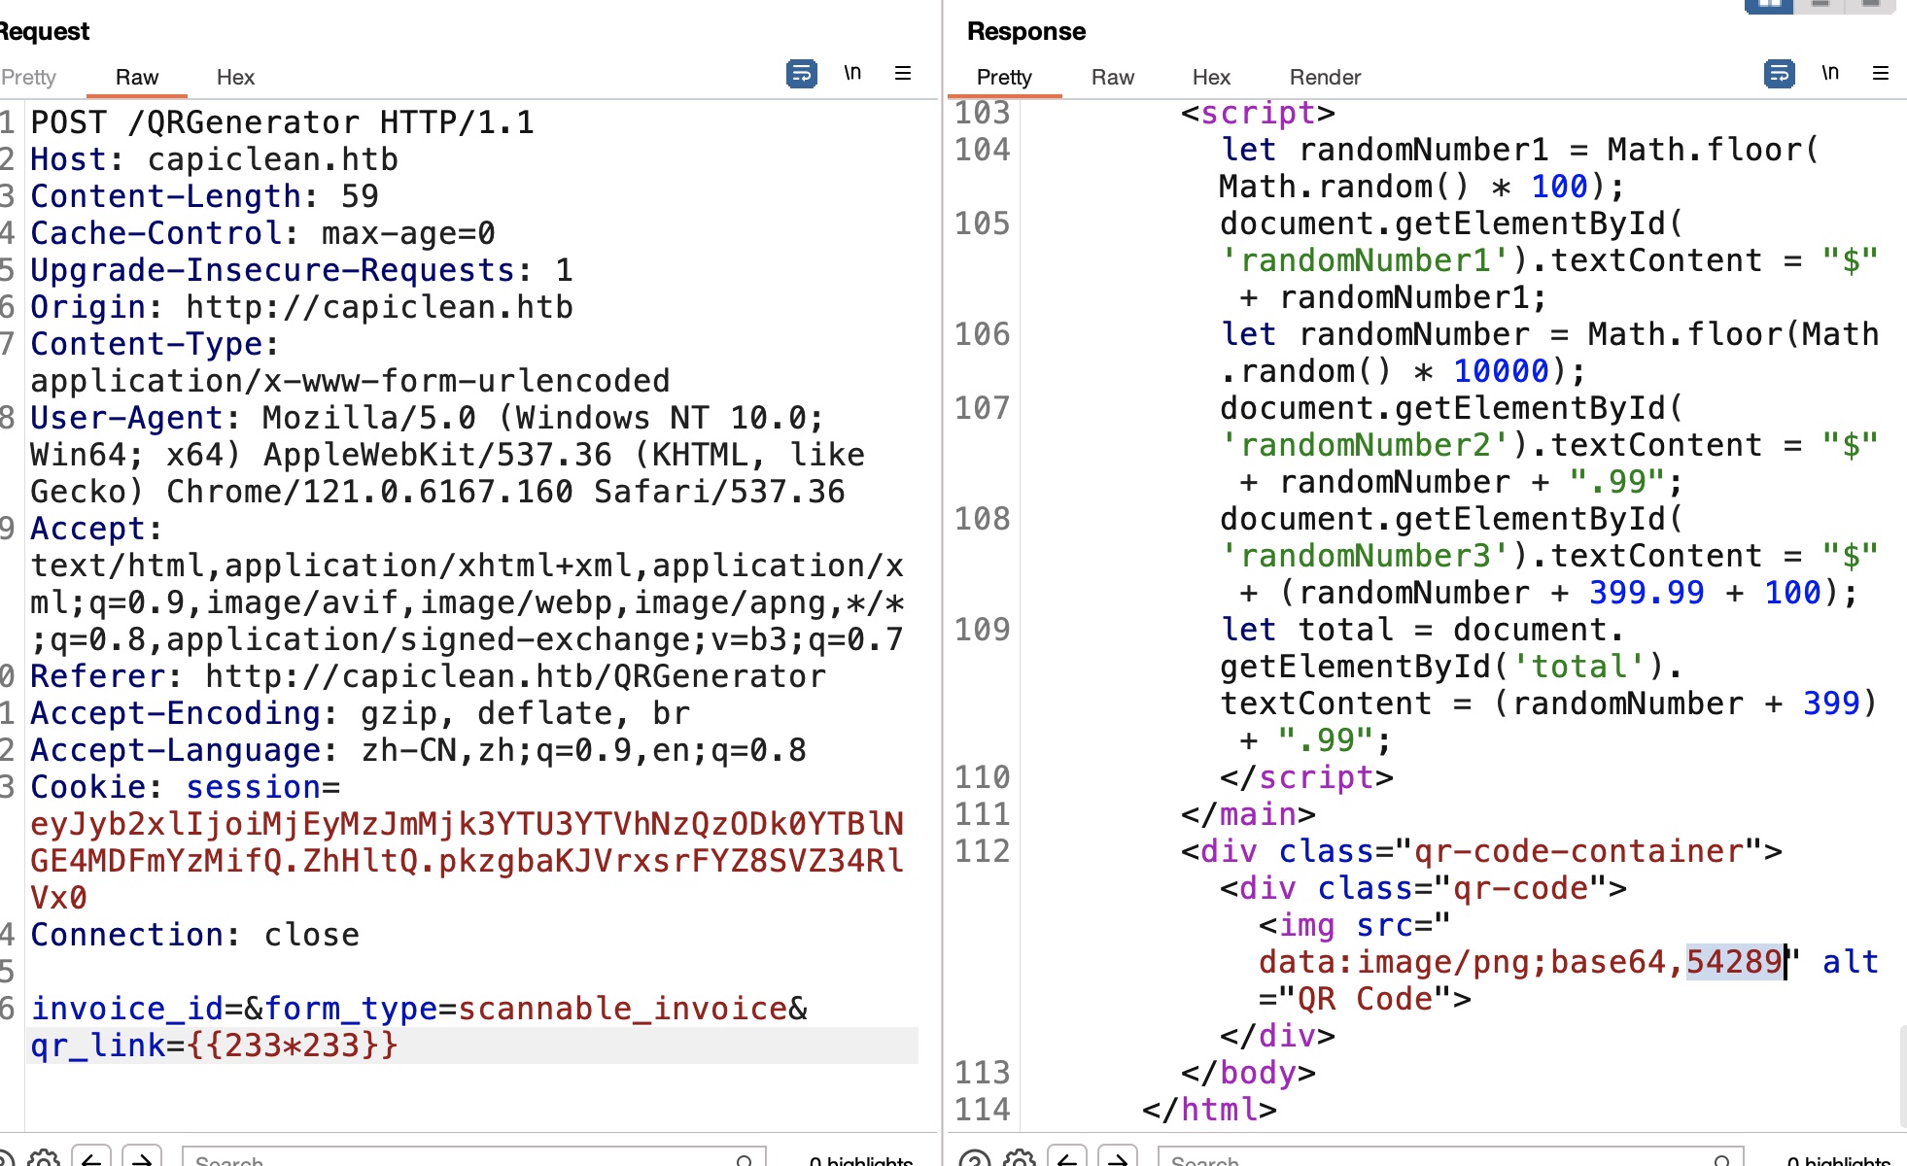
Task: Select the Response Raw tab
Action: click(x=1113, y=78)
